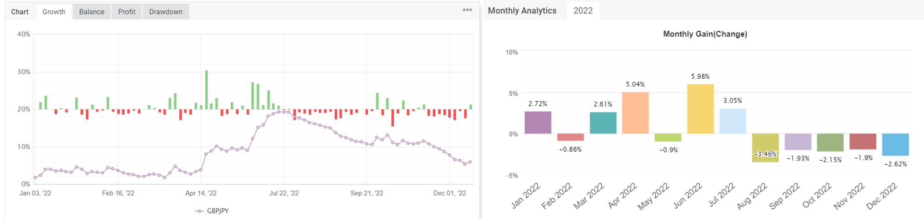Switch to the Balance tab
The height and width of the screenshot is (219, 924).
point(91,12)
